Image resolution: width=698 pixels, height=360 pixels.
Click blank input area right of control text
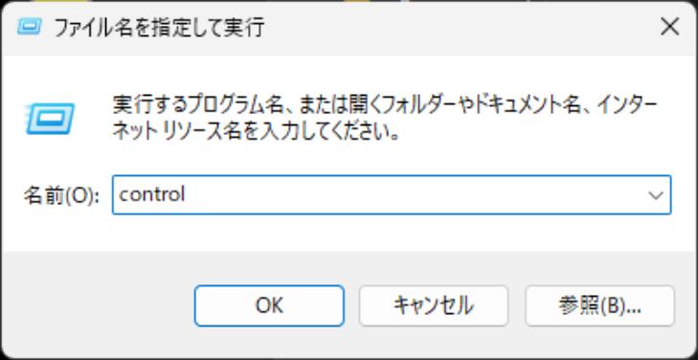click(x=414, y=195)
